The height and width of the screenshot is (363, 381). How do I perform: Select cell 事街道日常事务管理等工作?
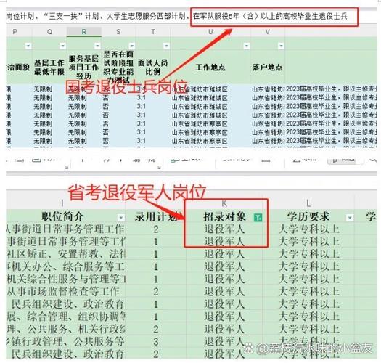65,242
